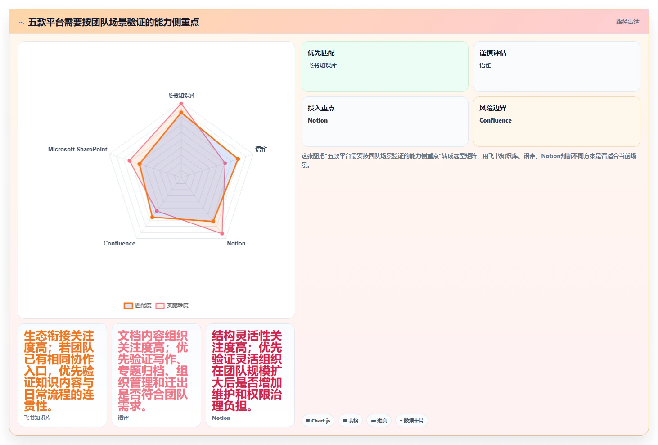Click the 数据卡片 chip
Viewport: 658px width, 445px height.
point(411,421)
